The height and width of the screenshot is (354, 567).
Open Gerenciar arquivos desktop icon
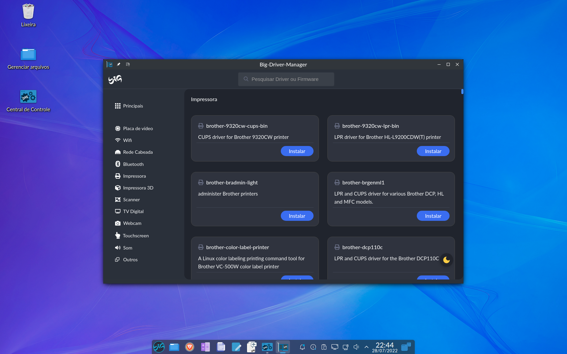tap(28, 58)
